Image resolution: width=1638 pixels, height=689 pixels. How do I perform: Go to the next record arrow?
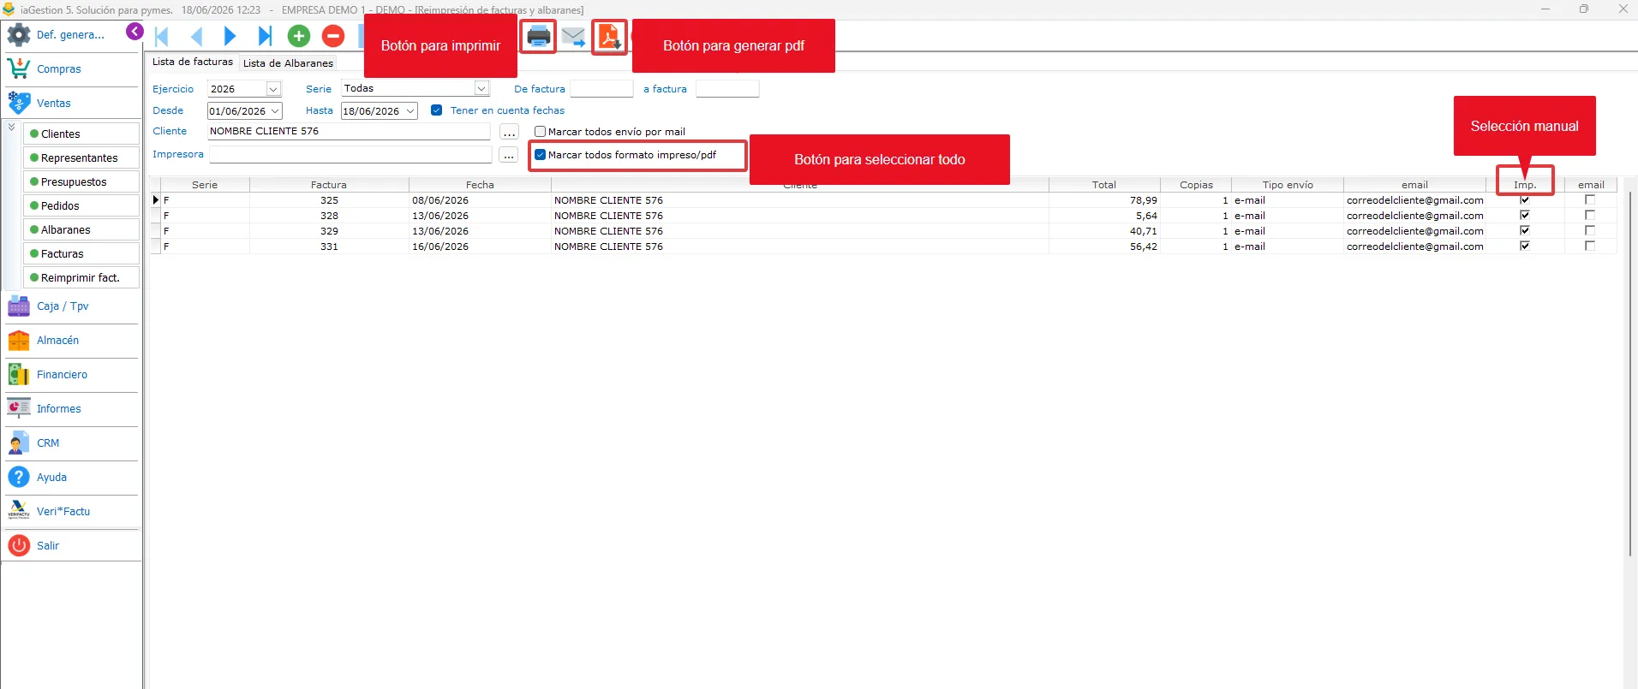230,36
